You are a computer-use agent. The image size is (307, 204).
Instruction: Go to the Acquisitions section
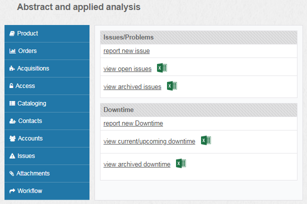(47, 68)
